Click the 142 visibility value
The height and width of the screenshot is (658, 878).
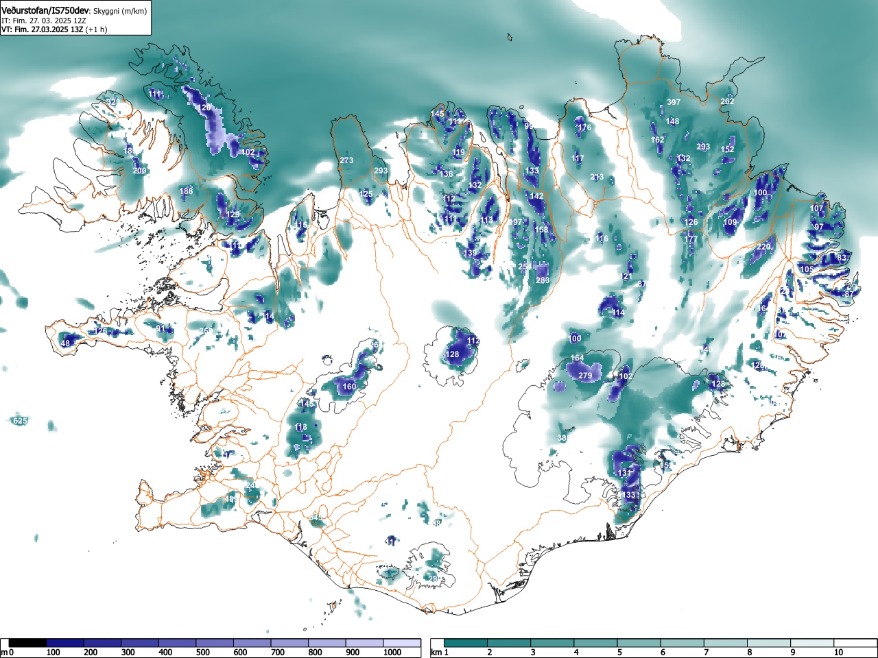[x=536, y=196]
